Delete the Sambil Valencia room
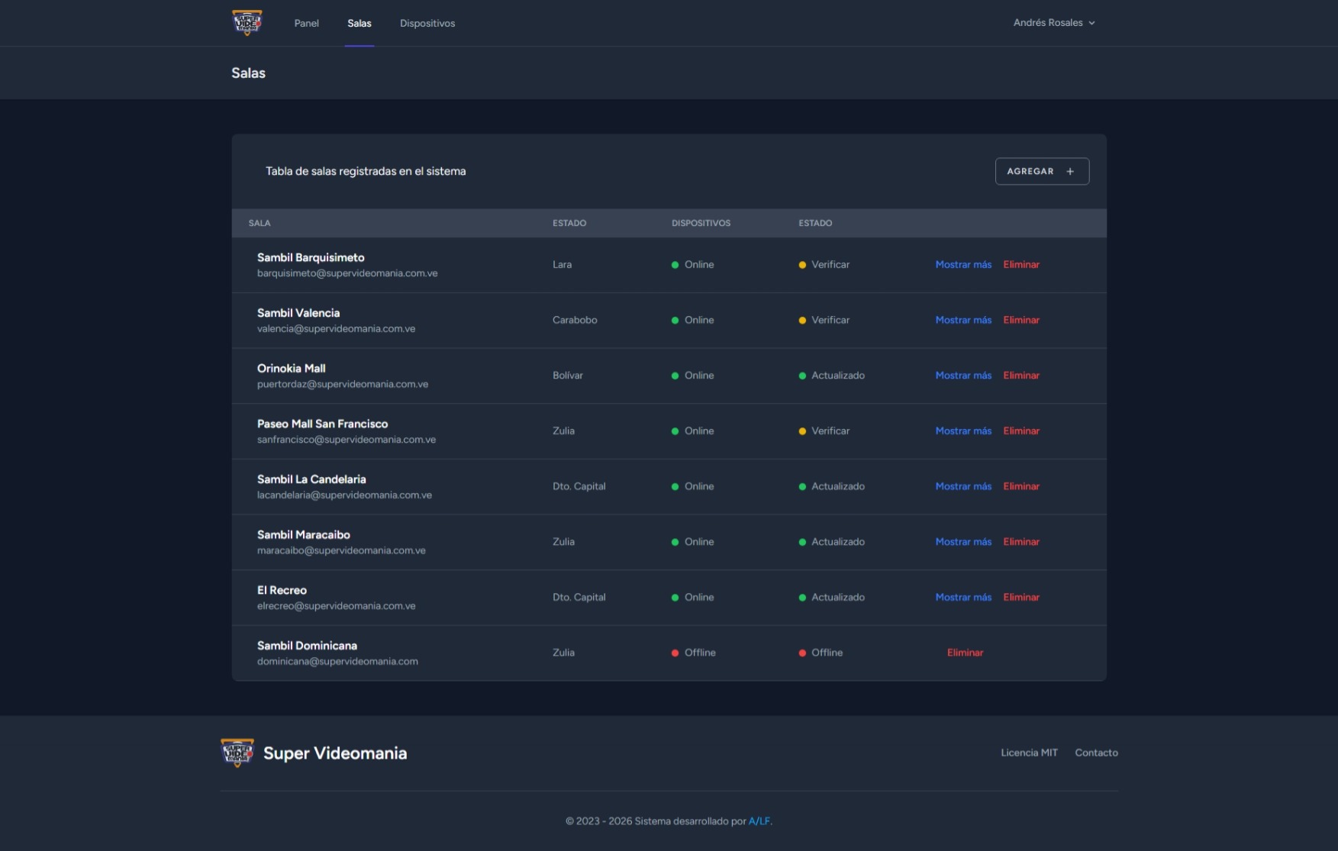Viewport: 1338px width, 851px height. coord(1021,321)
